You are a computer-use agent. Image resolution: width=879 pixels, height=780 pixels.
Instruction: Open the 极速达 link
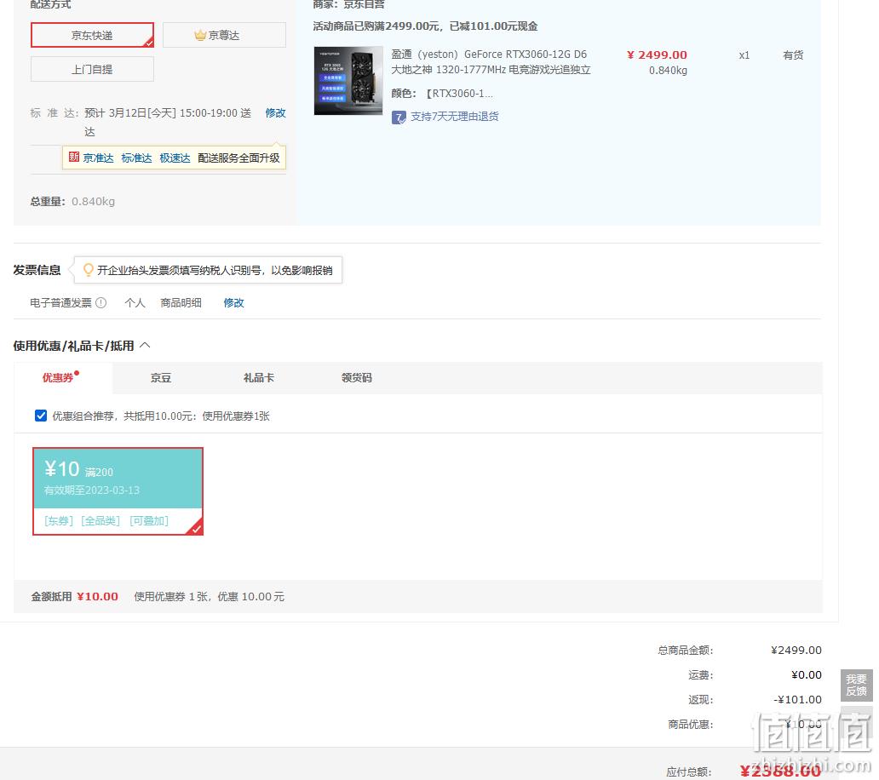point(175,158)
